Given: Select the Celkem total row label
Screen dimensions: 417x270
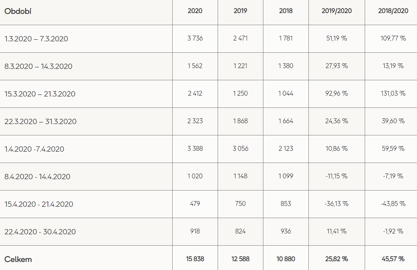Looking at the screenshot, I should pos(18,259).
